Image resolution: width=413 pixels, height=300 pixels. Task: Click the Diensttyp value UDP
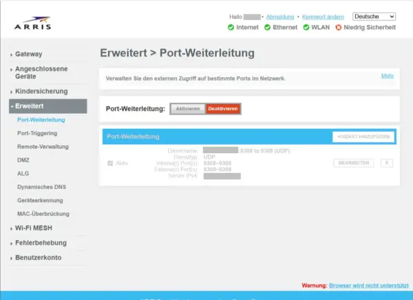209,157
